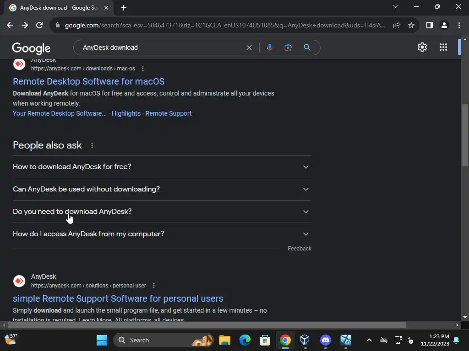Go back to the previous page
This screenshot has height=351, width=469.
[10, 26]
